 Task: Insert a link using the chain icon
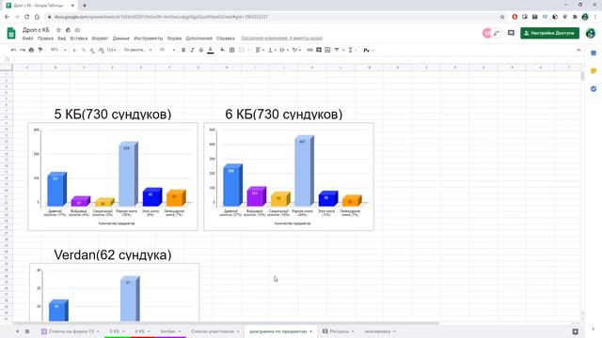coord(309,50)
